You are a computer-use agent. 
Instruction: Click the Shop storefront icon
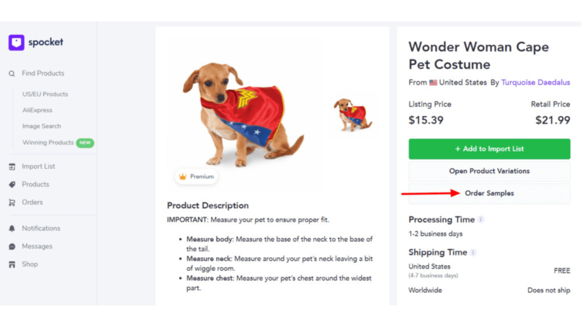12,265
